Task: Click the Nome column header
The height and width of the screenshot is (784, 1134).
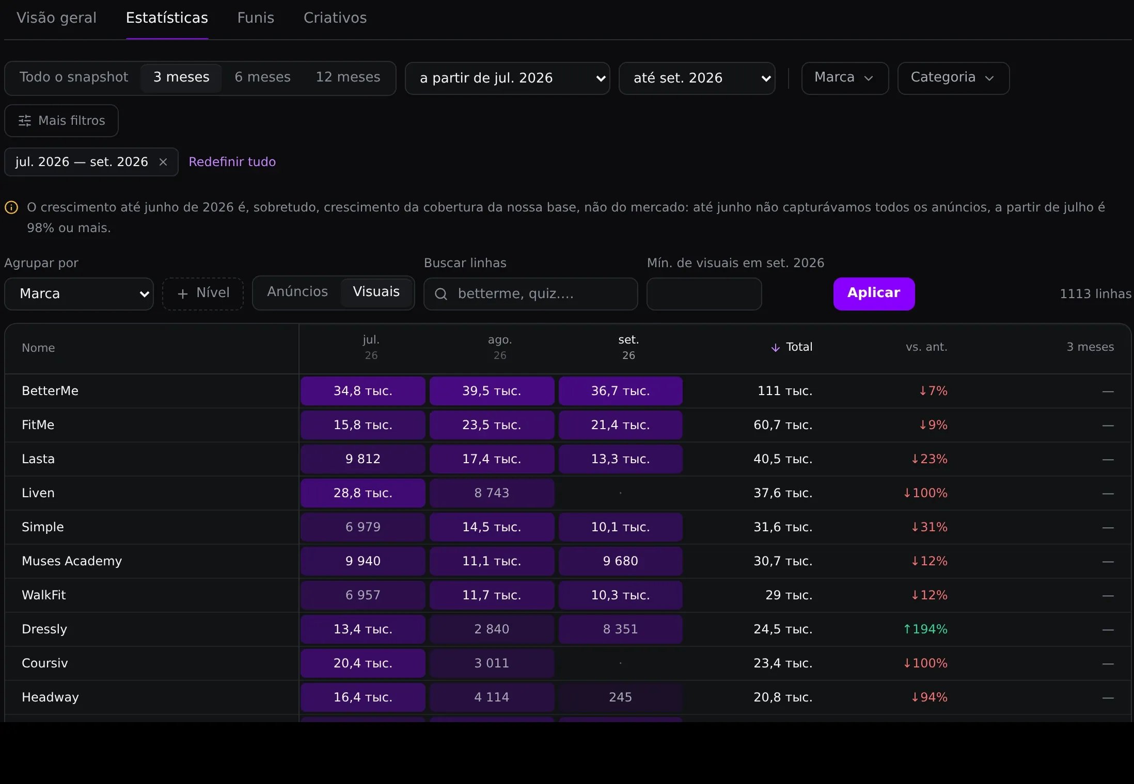Action: pyautogui.click(x=38, y=348)
